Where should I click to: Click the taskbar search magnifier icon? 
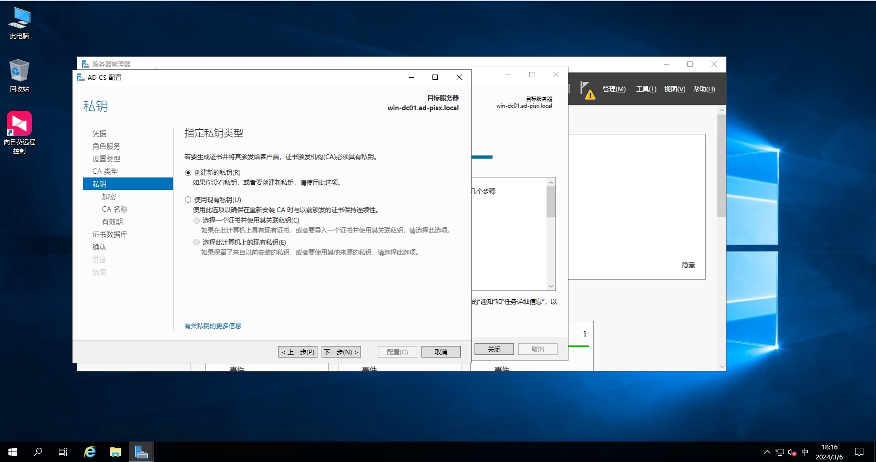point(38,451)
